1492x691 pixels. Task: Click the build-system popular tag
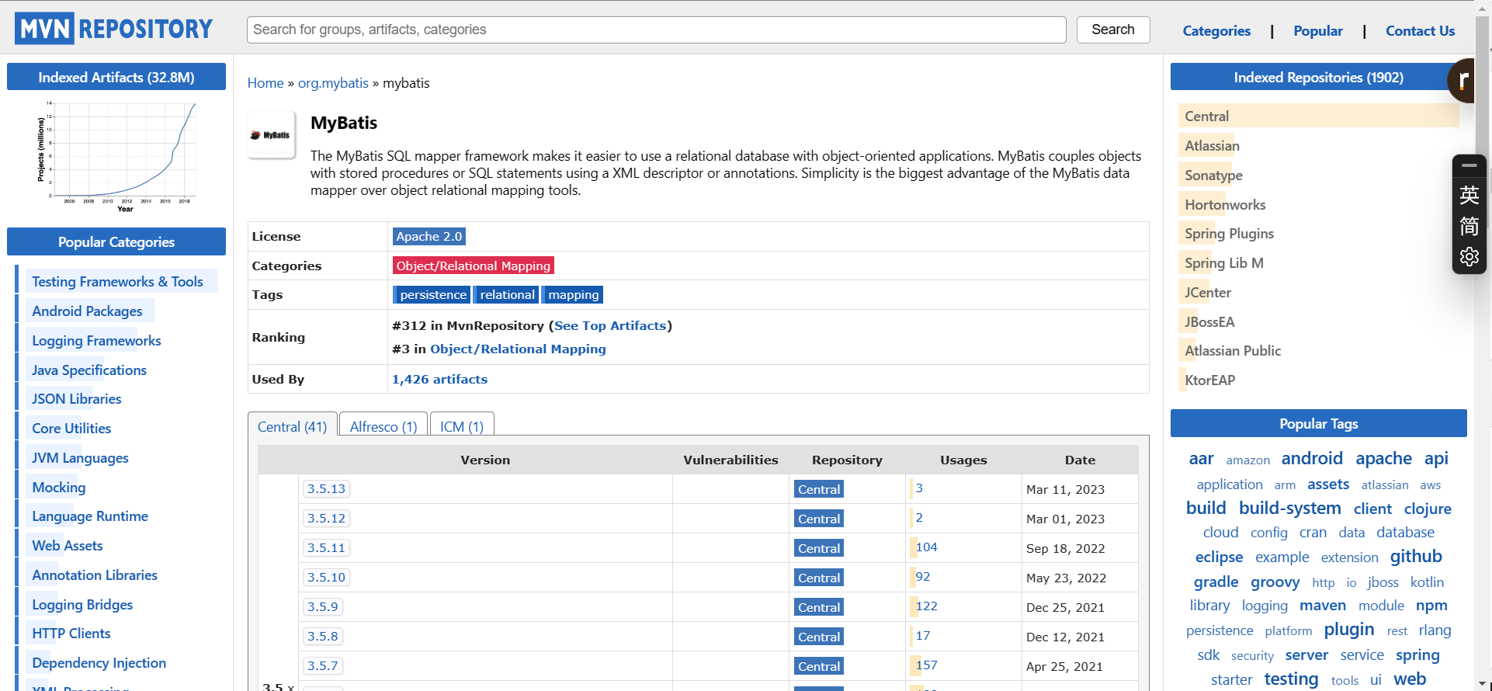click(1289, 509)
